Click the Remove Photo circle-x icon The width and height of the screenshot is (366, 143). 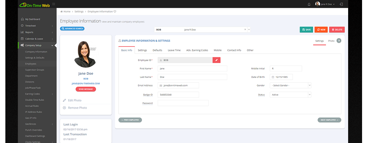(64, 108)
